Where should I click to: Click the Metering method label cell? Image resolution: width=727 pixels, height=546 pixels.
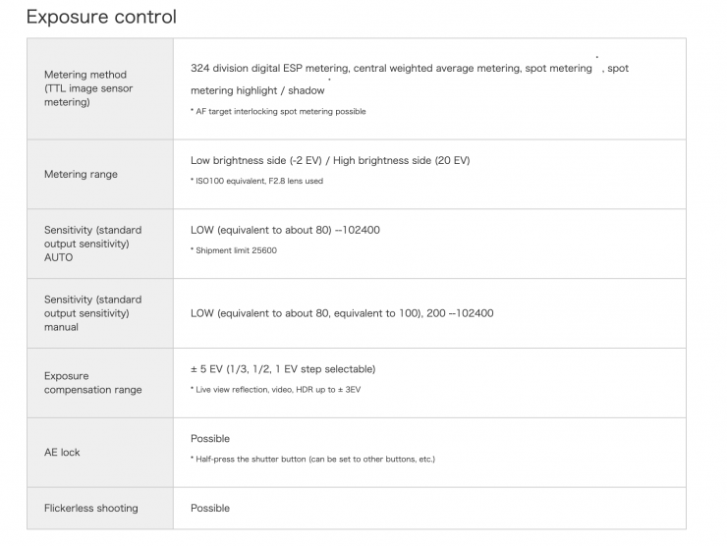[87, 88]
